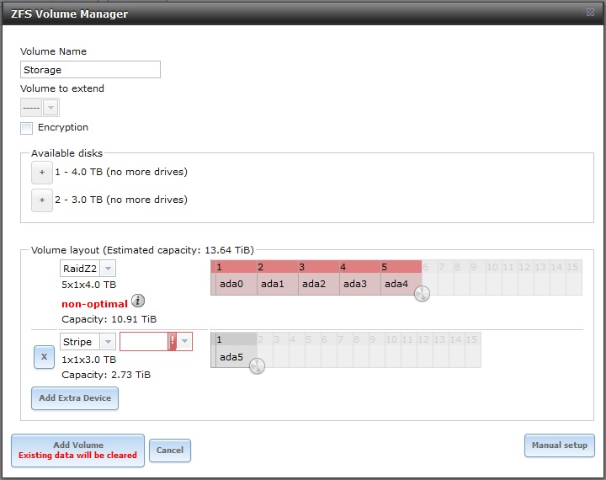
Task: Open the red-highlighted empty dropdown arrow
Action: tap(184, 341)
